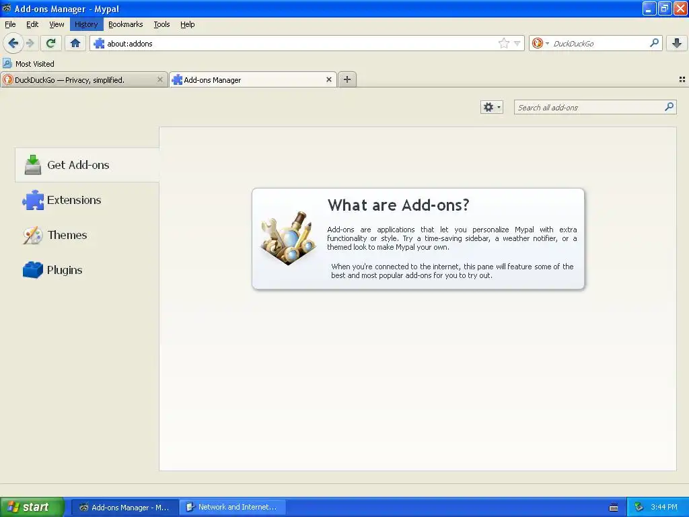Open the Bookmarks menu
Screen dimensions: 689x517
(126, 24)
